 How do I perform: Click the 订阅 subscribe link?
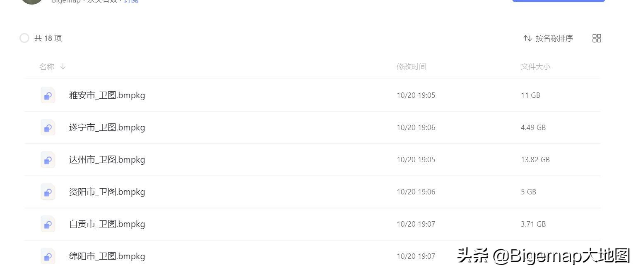[131, 1]
